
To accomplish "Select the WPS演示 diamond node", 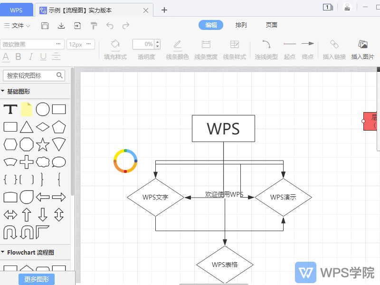I will (x=283, y=197).
